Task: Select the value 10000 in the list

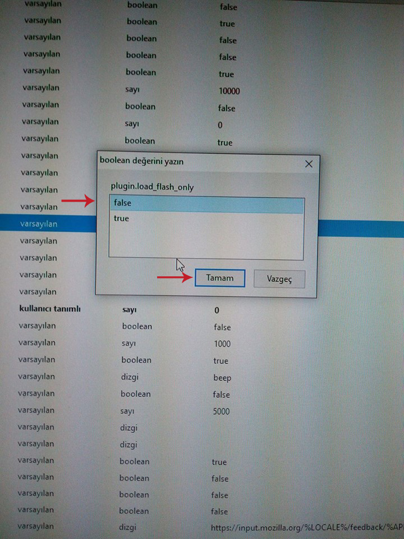Action: coord(229,91)
